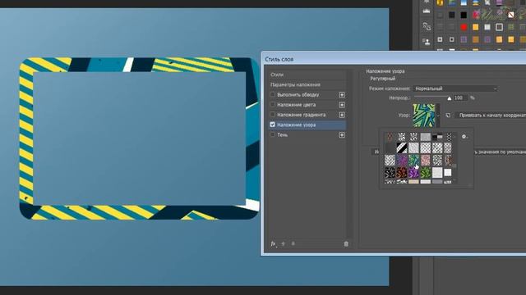Enable the Наложение градиента checkbox
The width and height of the screenshot is (526, 295).
click(x=272, y=115)
